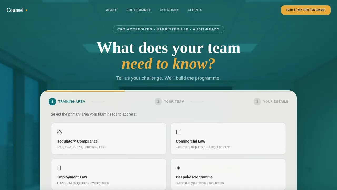This screenshot has width=337, height=190.
Task: Select the Regulatory Compliance training area
Action: pyautogui.click(x=109, y=138)
